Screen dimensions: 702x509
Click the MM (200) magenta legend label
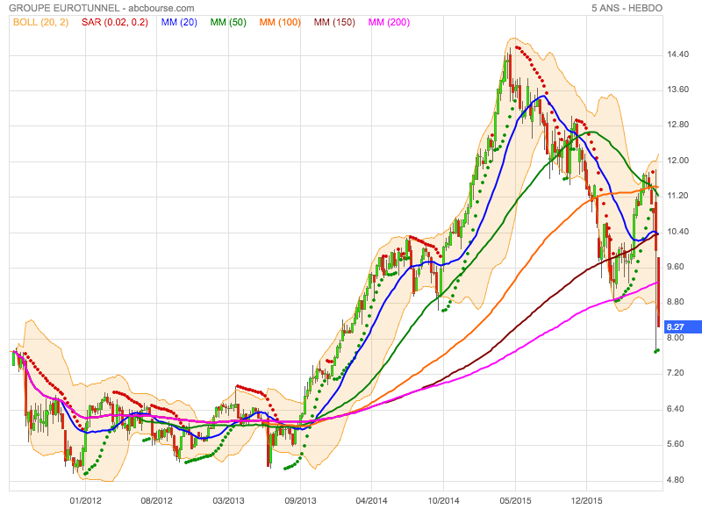click(389, 23)
